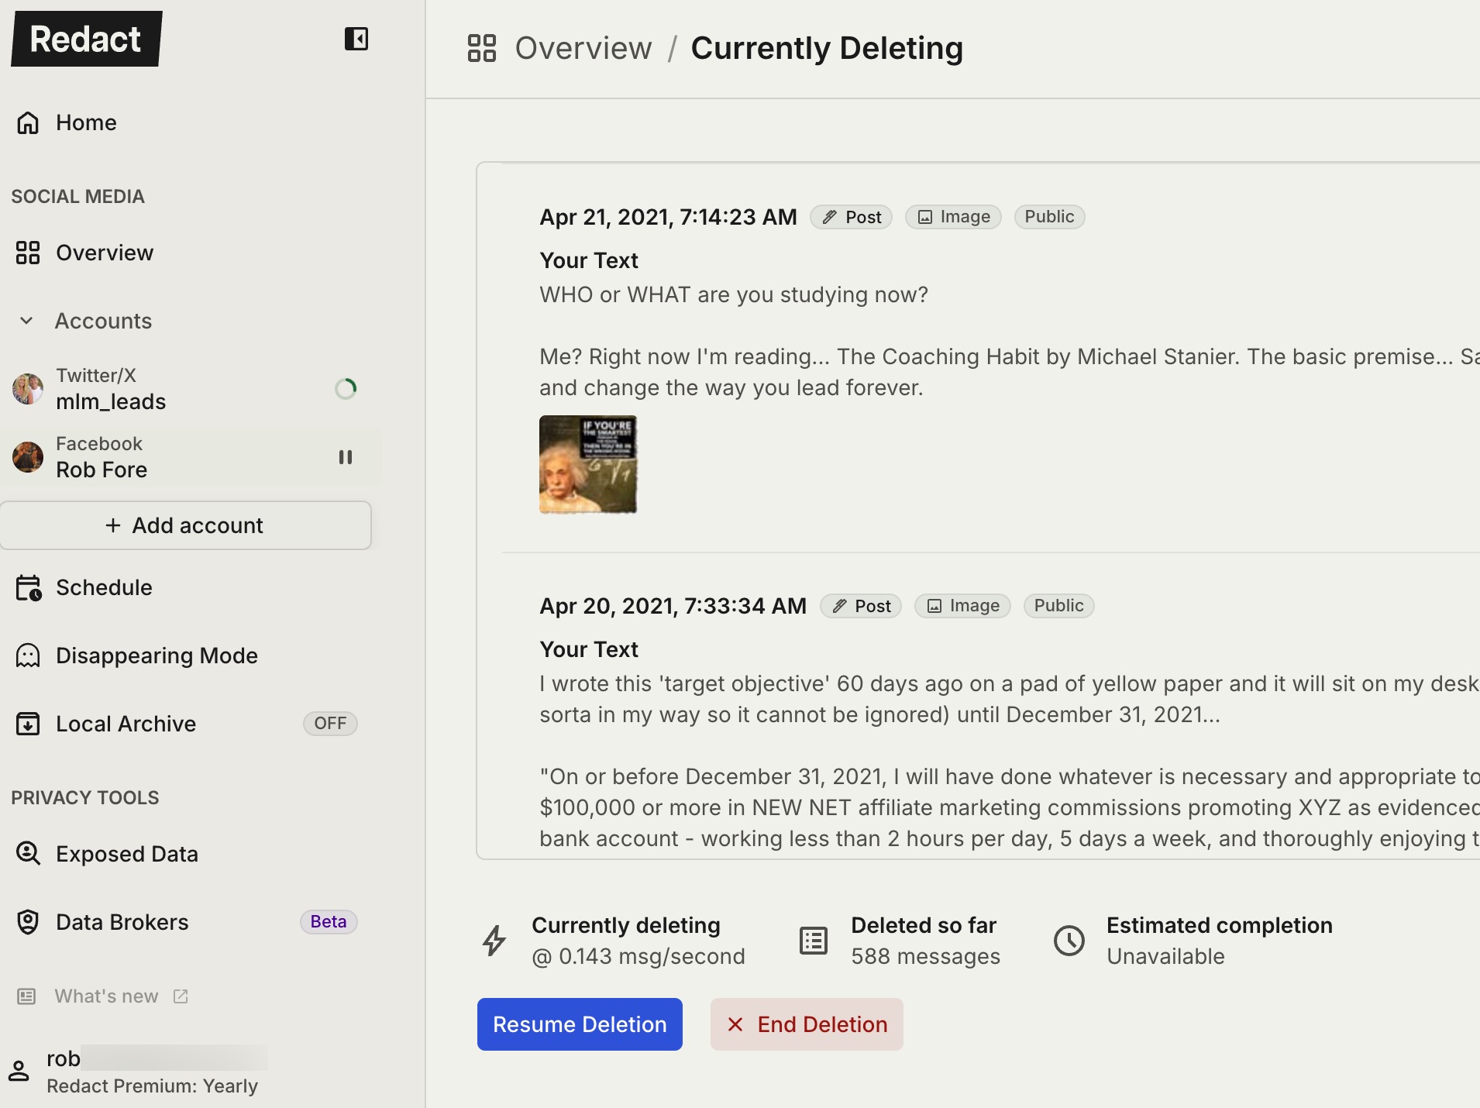Image resolution: width=1480 pixels, height=1108 pixels.
Task: Click the Exposed Data search icon
Action: 28,854
